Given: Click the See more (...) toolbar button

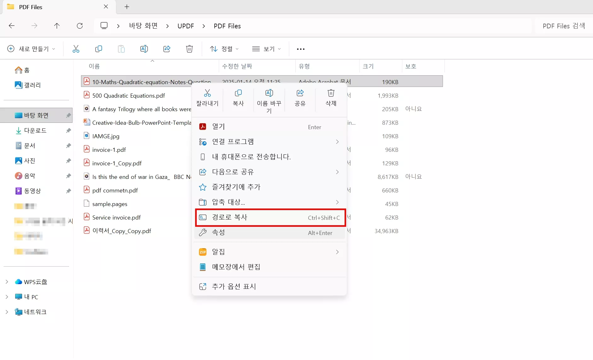Looking at the screenshot, I should (300, 49).
